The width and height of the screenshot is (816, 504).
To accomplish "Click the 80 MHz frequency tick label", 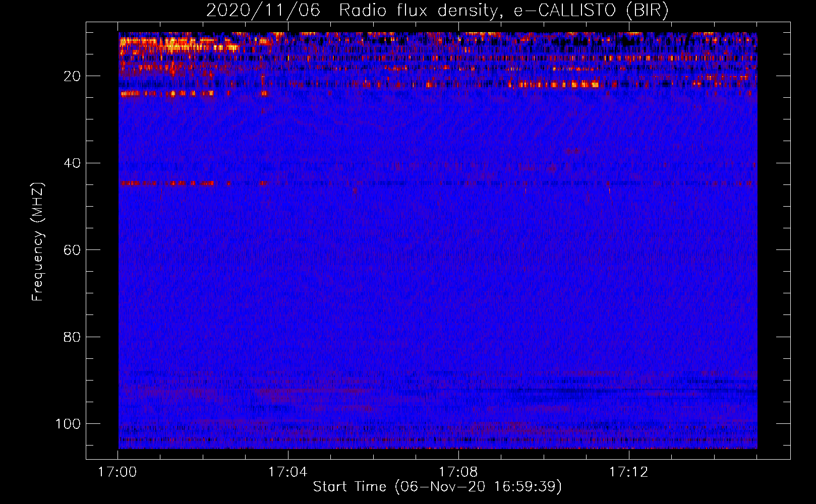I will point(72,337).
